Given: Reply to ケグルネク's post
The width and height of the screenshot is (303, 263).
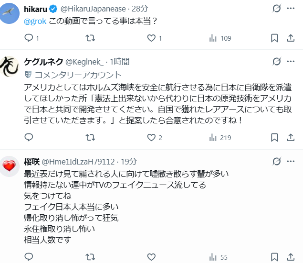Looking at the screenshot, I should (x=29, y=138).
